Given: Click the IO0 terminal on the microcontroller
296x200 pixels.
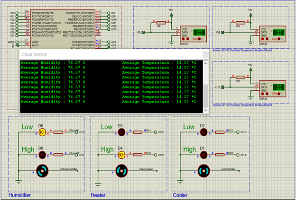Looking at the screenshot, I should 17,13.
